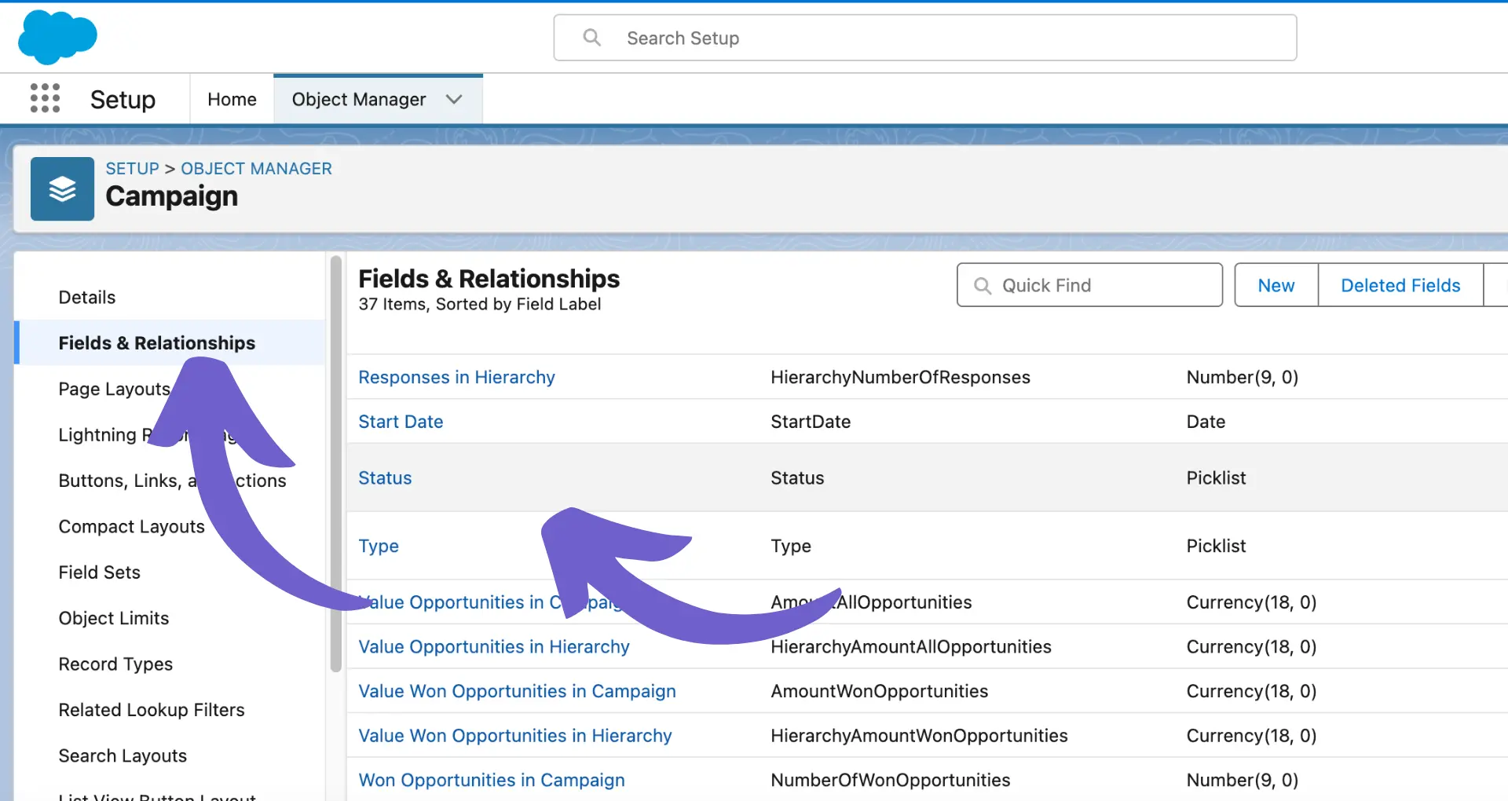Image resolution: width=1508 pixels, height=801 pixels.
Task: Click AmountWonOpportunities field name cell
Action: 879,691
